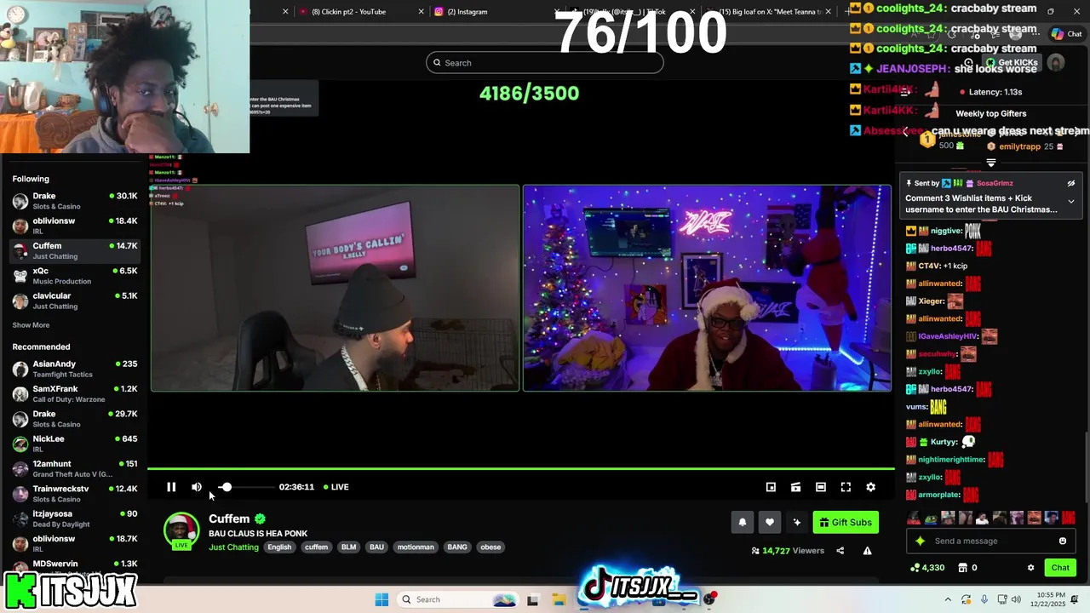The width and height of the screenshot is (1090, 613).
Task: Pick the red BANG quick emote
Action: [x=1068, y=518]
